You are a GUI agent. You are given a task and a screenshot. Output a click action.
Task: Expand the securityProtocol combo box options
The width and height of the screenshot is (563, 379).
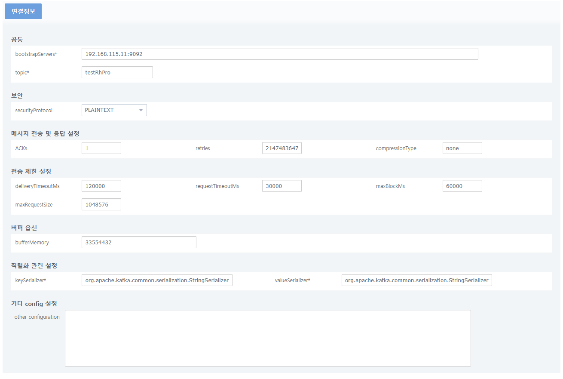(114, 110)
